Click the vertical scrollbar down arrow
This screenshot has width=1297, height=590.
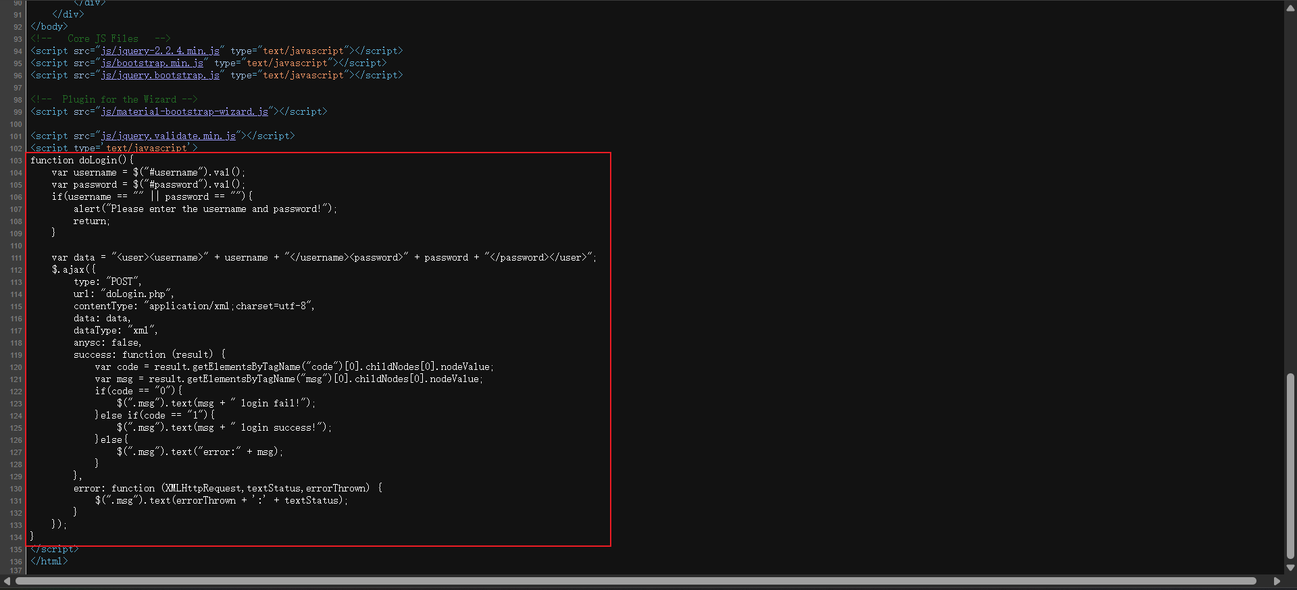coord(1290,568)
